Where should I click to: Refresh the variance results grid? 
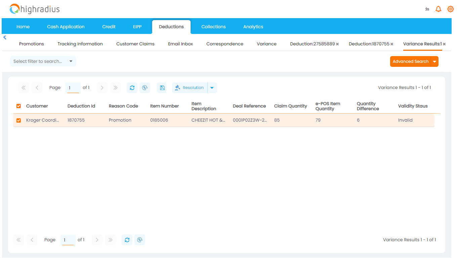132,87
